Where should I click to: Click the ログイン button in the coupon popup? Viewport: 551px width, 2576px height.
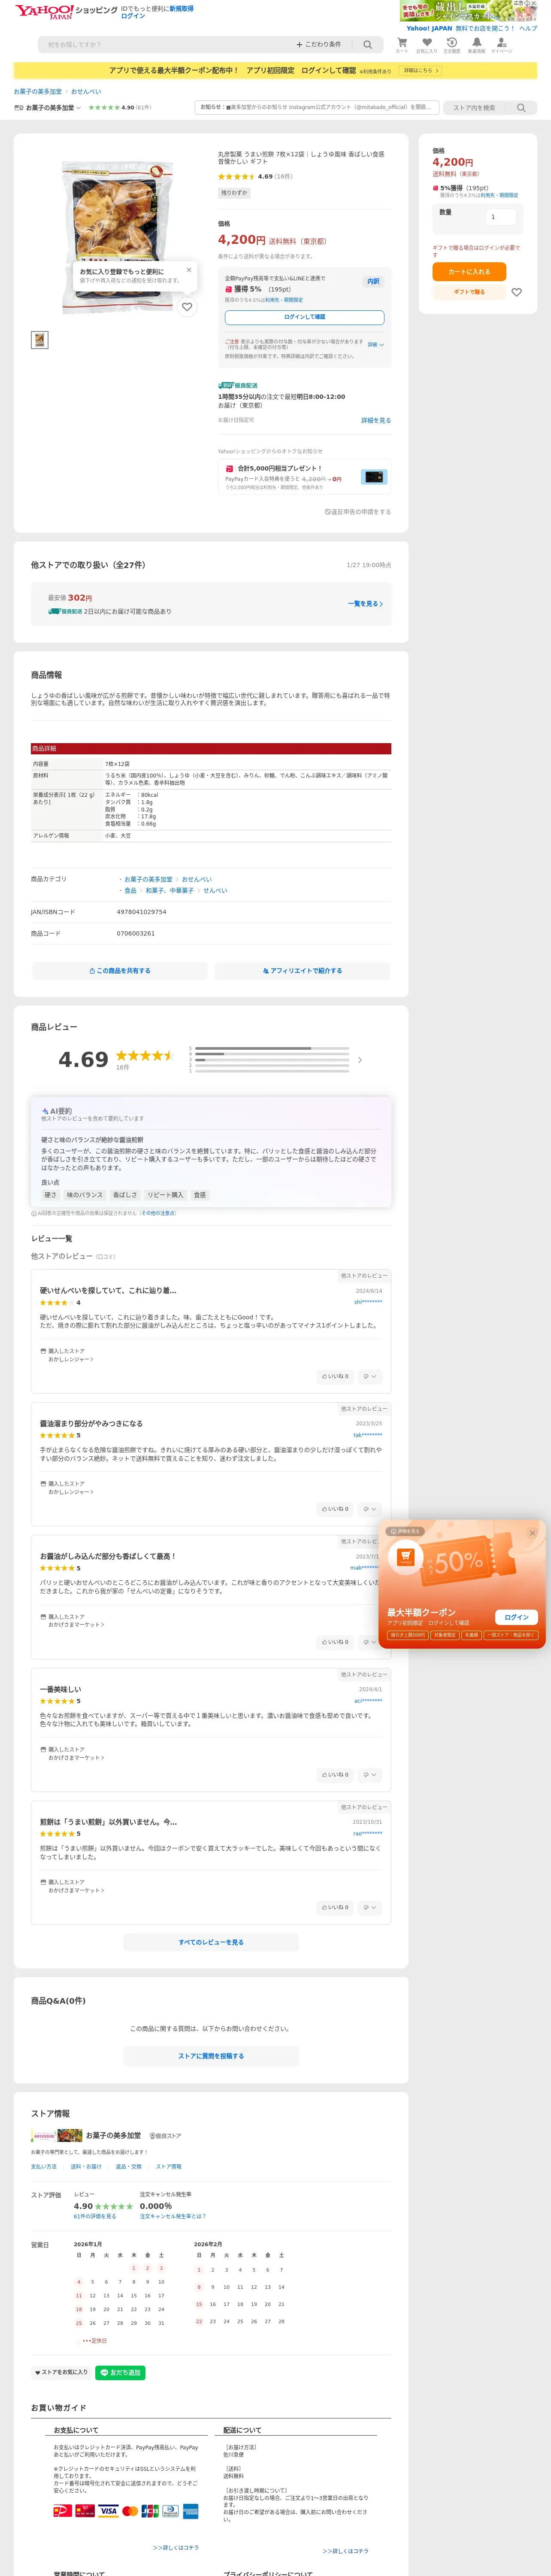tap(517, 1617)
